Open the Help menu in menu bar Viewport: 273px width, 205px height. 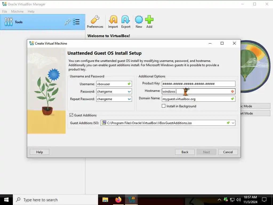31,11
